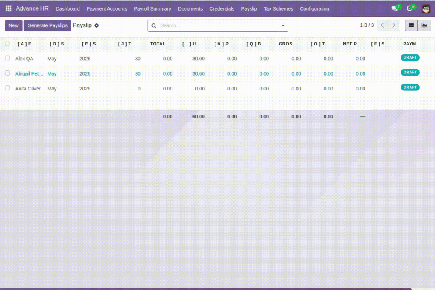Sort by the [ O ] T... column header
435x290 pixels.
[x=320, y=44]
